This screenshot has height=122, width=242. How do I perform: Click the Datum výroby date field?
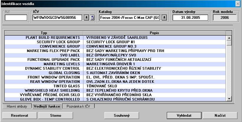click(190, 18)
